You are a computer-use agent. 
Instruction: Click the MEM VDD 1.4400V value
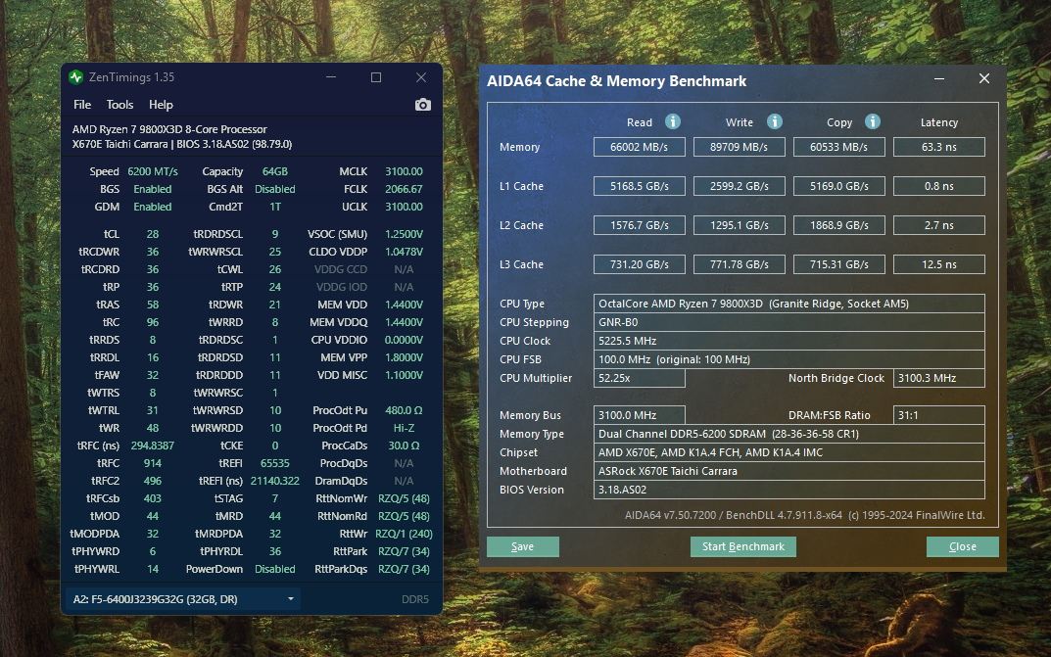click(x=404, y=305)
